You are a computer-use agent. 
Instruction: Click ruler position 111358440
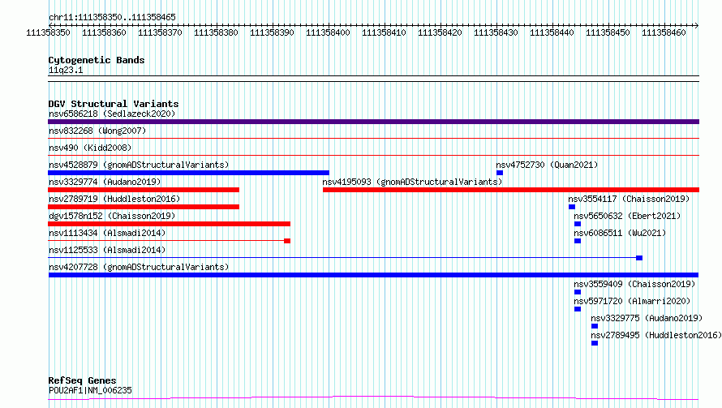pyautogui.click(x=552, y=32)
